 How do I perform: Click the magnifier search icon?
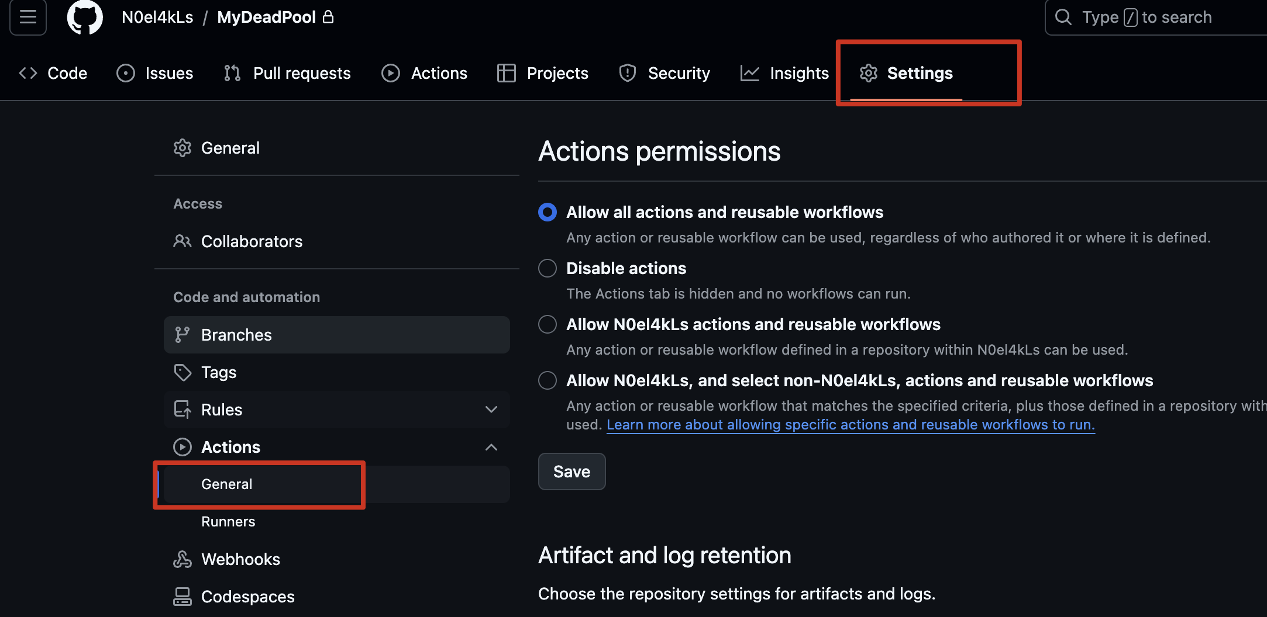pos(1063,17)
